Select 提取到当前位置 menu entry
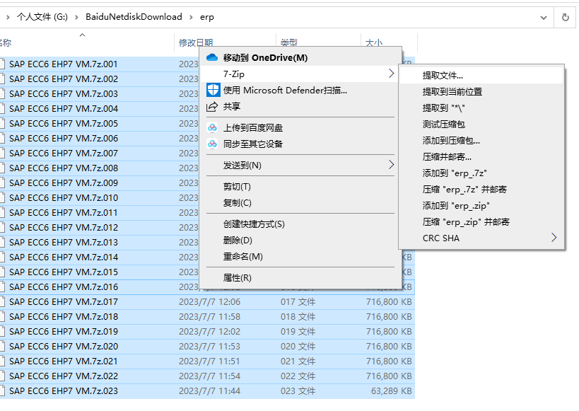This screenshot has width=579, height=411. 452,91
